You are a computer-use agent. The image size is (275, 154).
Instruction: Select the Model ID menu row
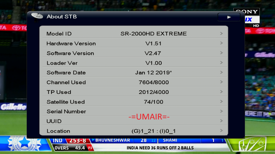click(x=133, y=34)
